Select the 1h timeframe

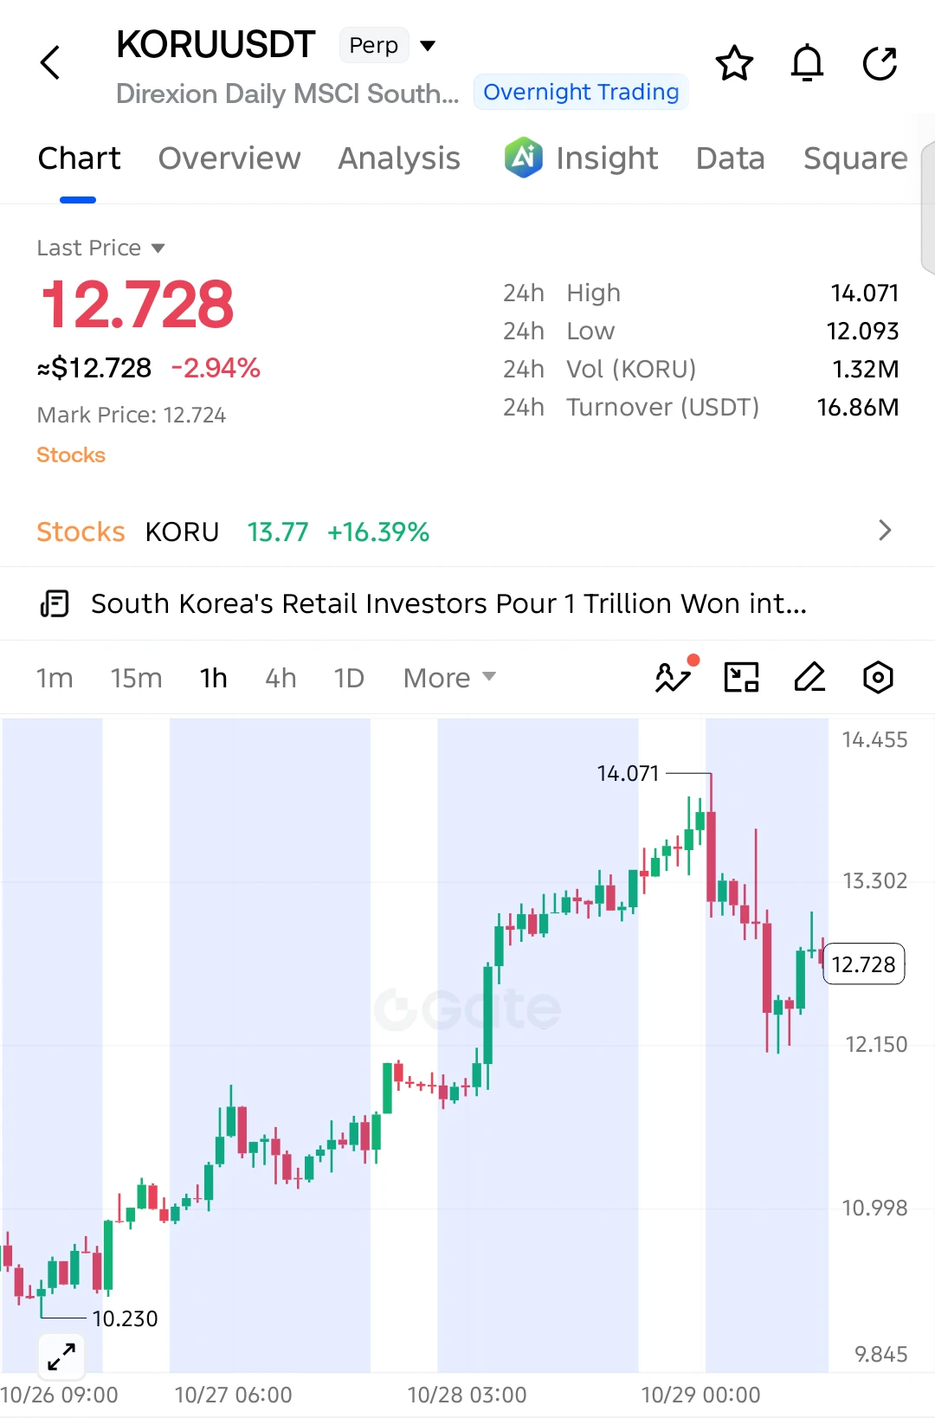pyautogui.click(x=214, y=678)
